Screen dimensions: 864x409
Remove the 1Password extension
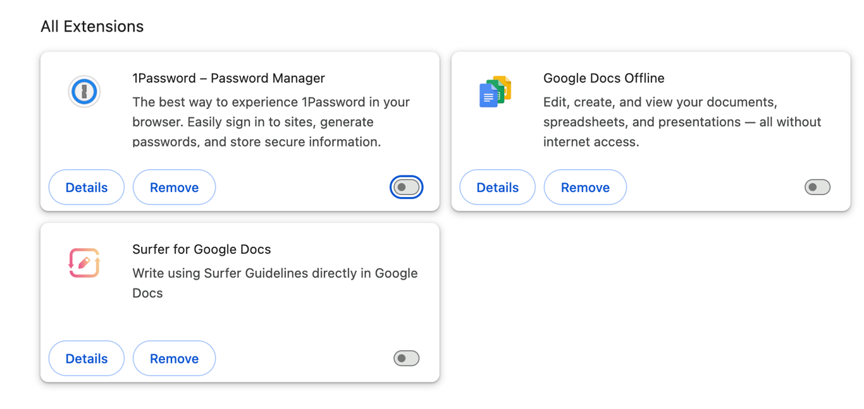click(x=174, y=187)
